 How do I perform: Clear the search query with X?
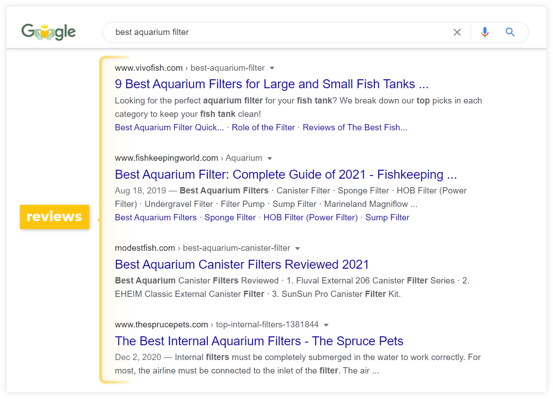(457, 32)
